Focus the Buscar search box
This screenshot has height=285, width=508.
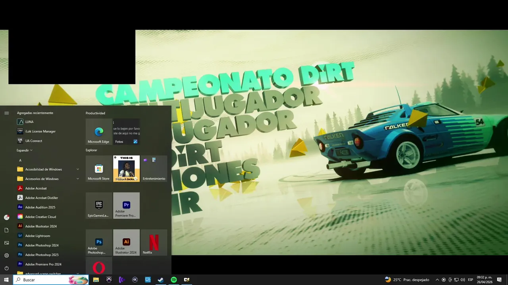(51, 280)
